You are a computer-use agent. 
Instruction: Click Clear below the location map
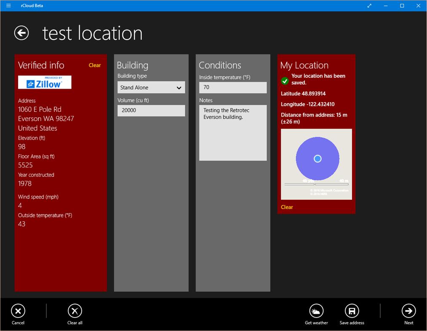287,207
